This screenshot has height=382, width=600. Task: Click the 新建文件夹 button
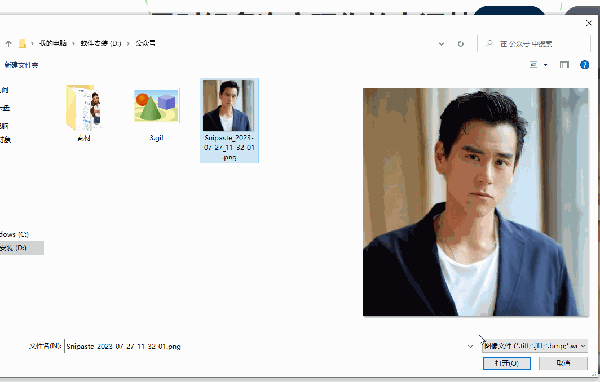click(x=21, y=65)
